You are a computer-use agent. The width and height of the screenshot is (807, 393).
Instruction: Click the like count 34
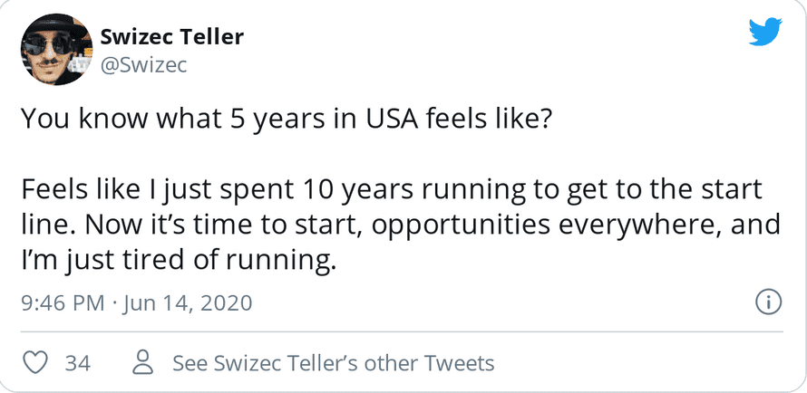(x=77, y=363)
